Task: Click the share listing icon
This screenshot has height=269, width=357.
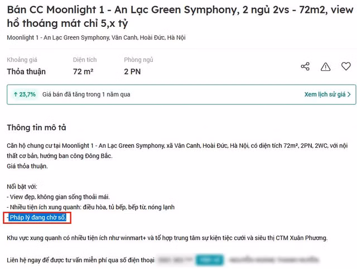Action: (x=305, y=66)
